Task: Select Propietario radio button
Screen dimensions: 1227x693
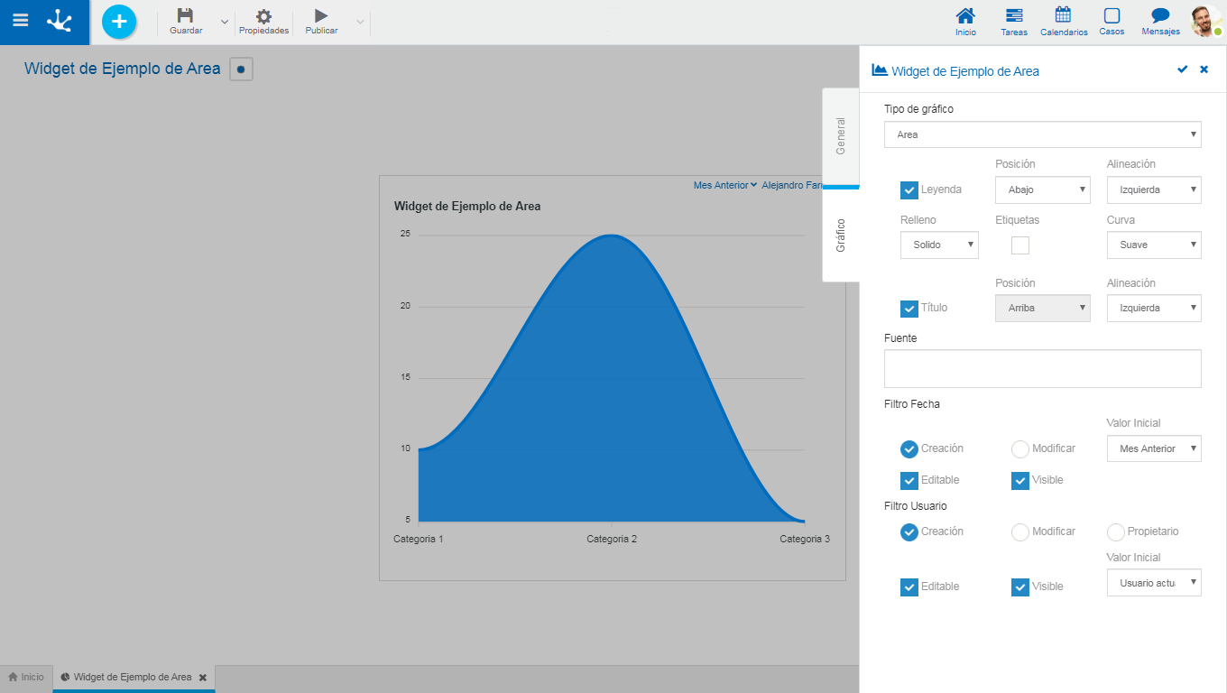Action: coord(1116,532)
